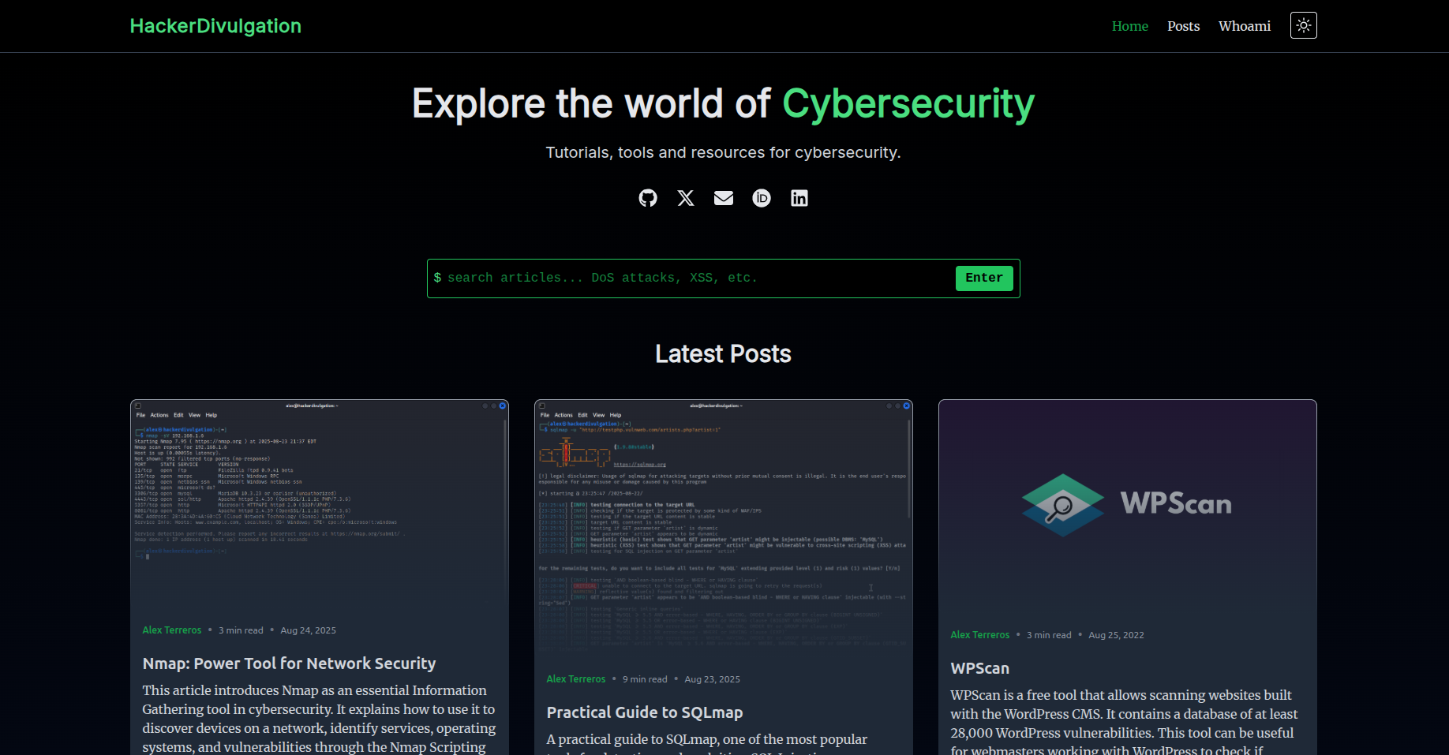Open 'Nmap: Power Tool for Network Security' title
This screenshot has width=1449, height=755.
[x=289, y=663]
